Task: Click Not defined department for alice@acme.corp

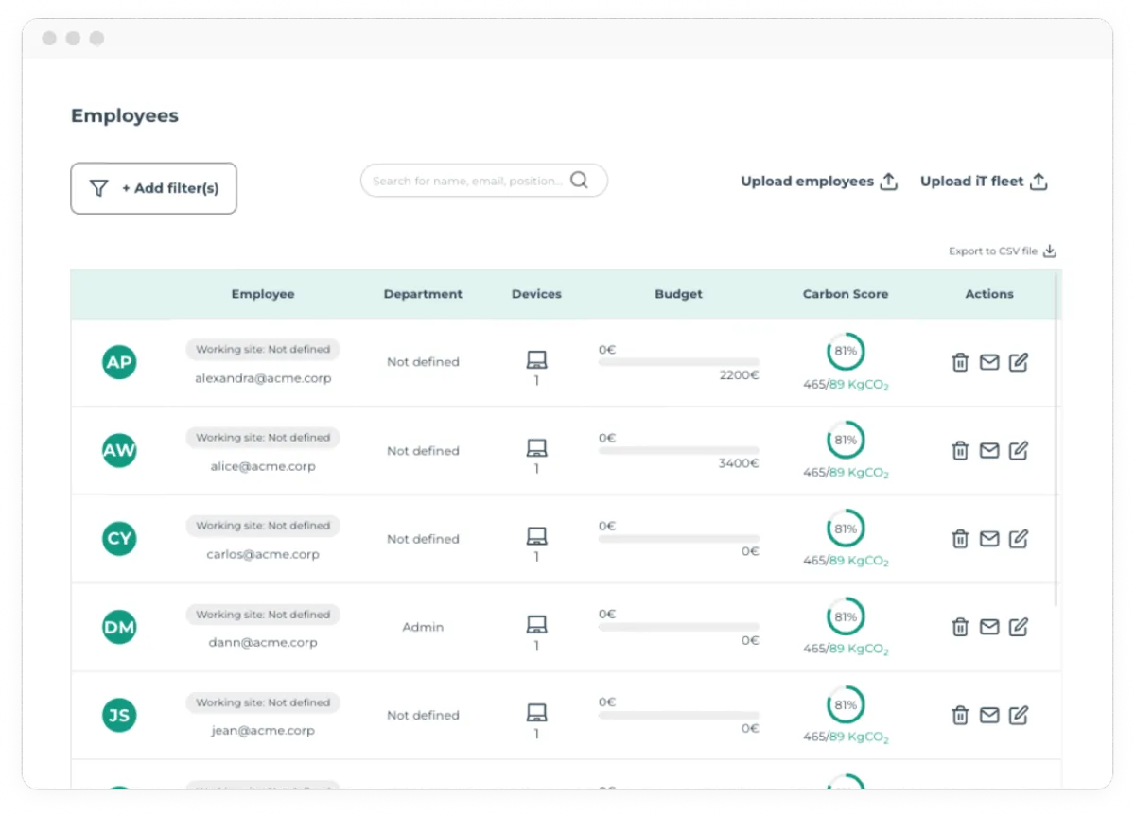Action: 423,451
